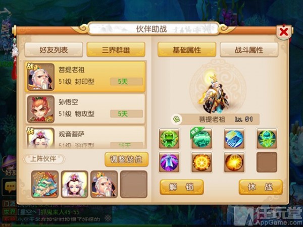Click the empty brown skill slot
Image resolution: width=303 pixels, height=227 pixels.
tap(267, 162)
